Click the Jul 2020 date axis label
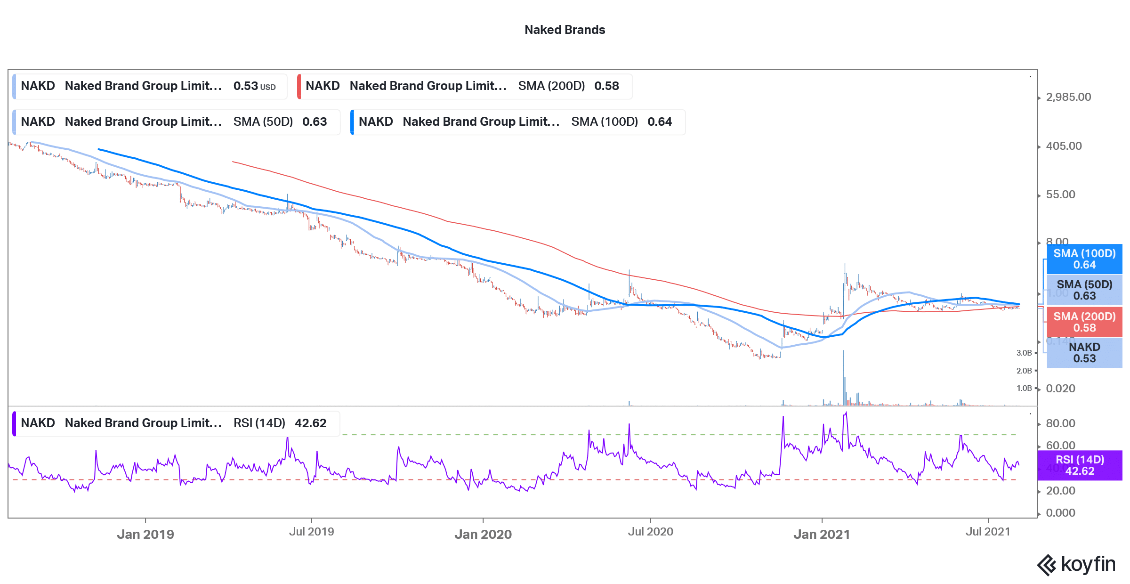 [650, 532]
